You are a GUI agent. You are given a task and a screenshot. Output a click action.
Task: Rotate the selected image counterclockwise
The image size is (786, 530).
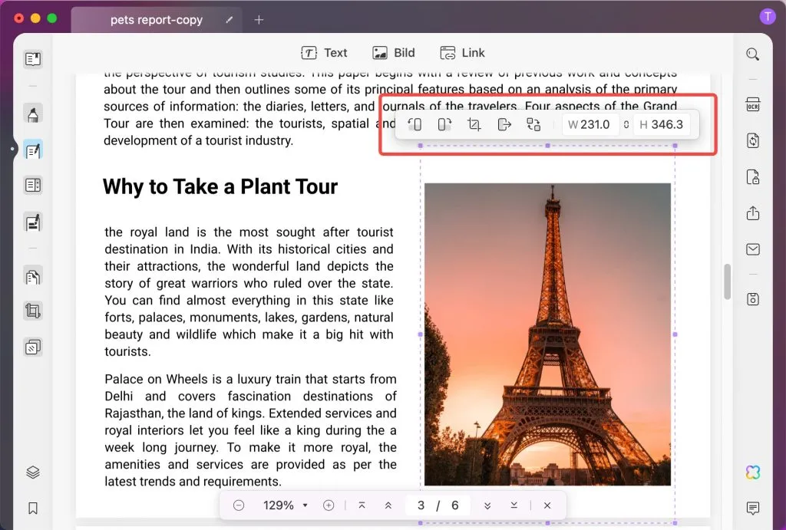pos(415,124)
